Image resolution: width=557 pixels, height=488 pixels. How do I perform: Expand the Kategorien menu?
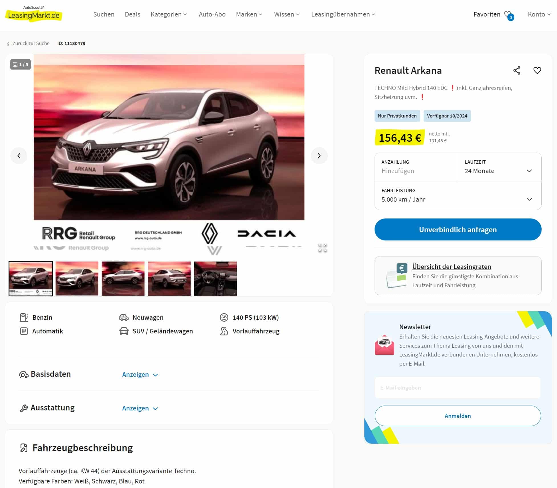pos(169,14)
